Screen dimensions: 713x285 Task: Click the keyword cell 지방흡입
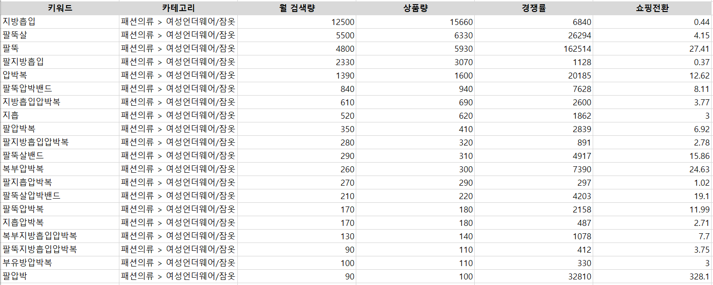pos(60,22)
